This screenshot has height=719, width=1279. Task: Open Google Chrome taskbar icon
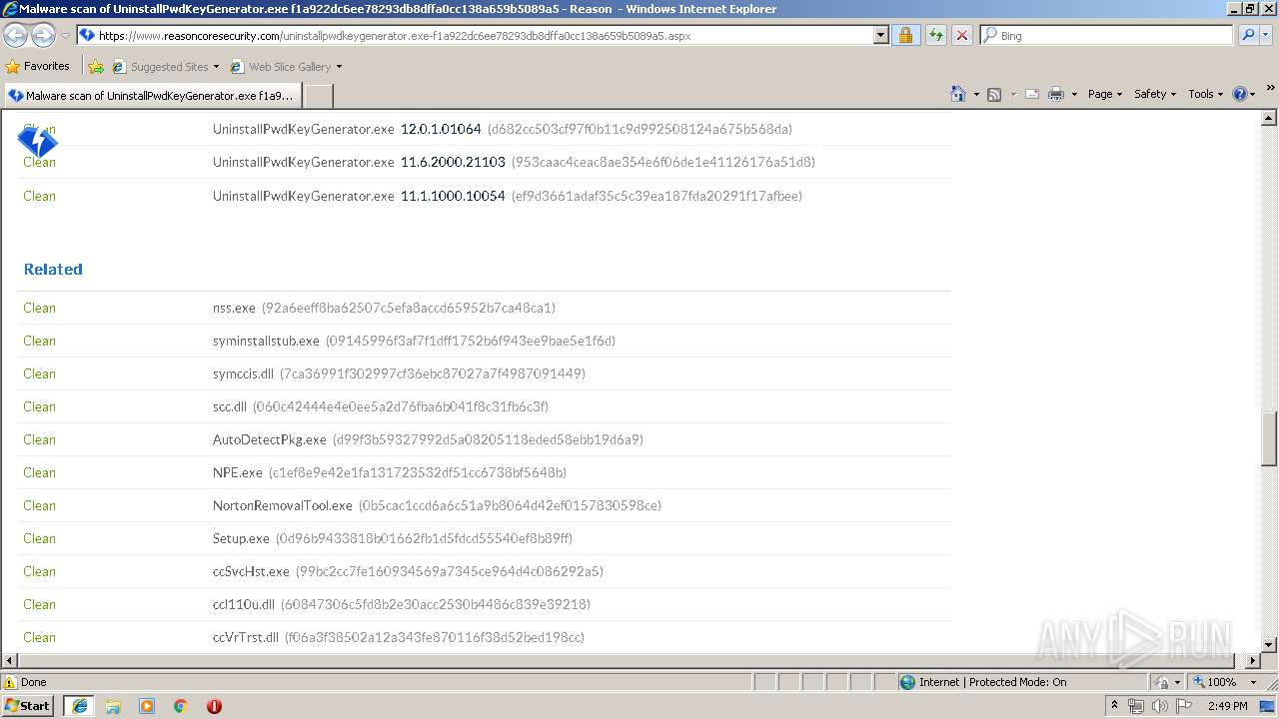coord(181,706)
